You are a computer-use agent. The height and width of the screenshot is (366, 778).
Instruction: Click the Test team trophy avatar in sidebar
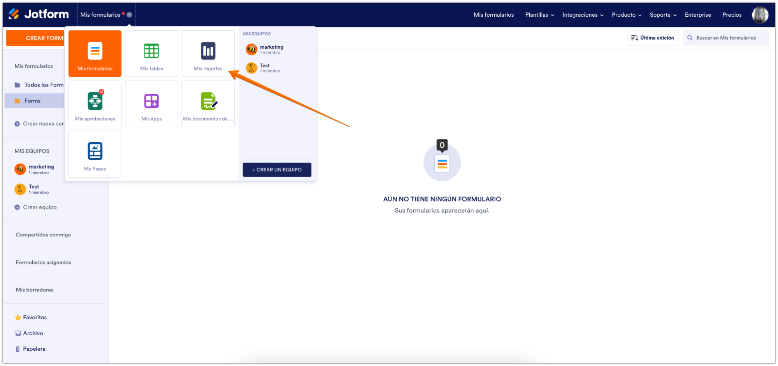tap(20, 189)
